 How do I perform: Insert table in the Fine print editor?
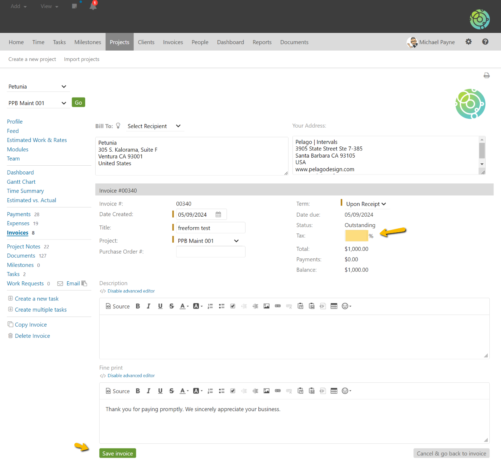pyautogui.click(x=334, y=391)
